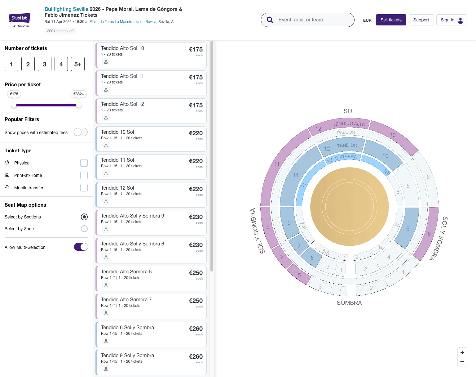The height and width of the screenshot is (377, 476).
Task: Select 2 tickets quantity
Action: pyautogui.click(x=28, y=64)
